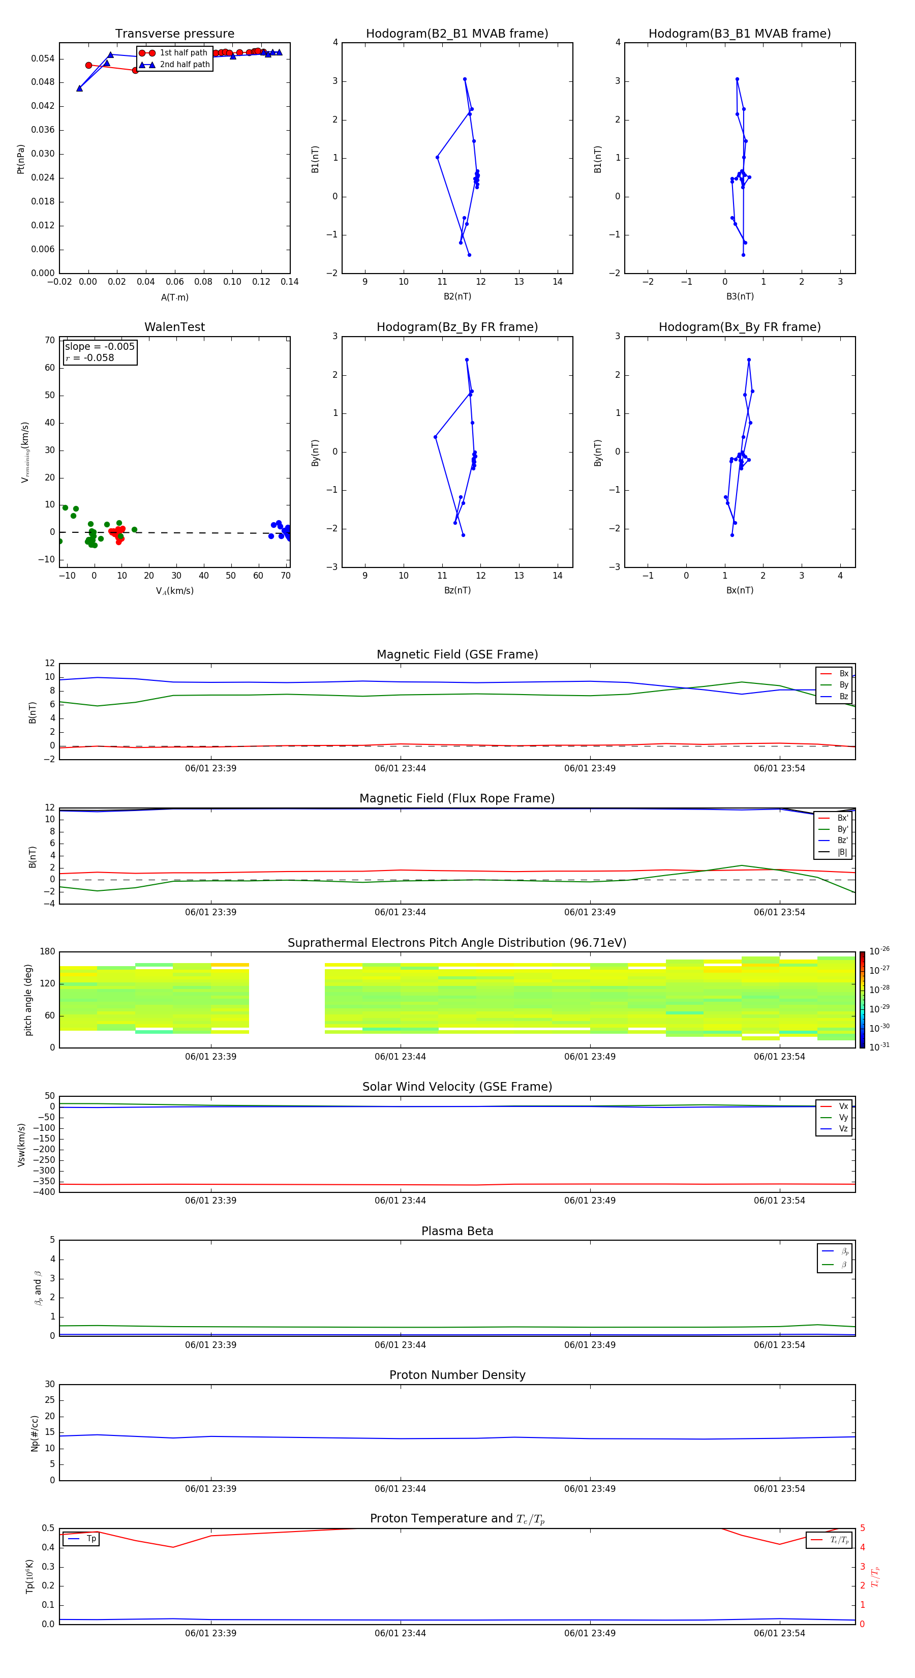Screen dimensions: 915x1678
Task: Click the 'Proton Number Density' title
Action: pyautogui.click(x=457, y=1375)
